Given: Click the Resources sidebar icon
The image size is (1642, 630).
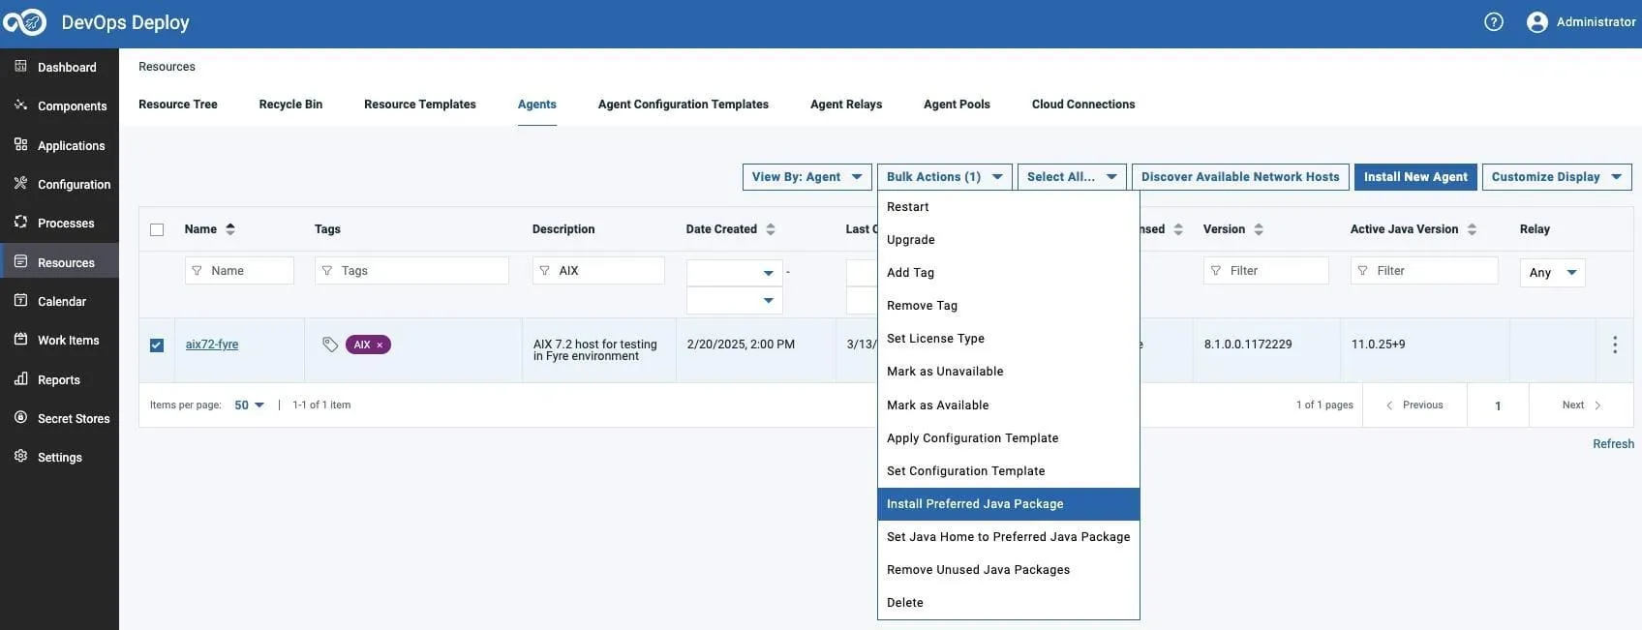Looking at the screenshot, I should pos(20,261).
